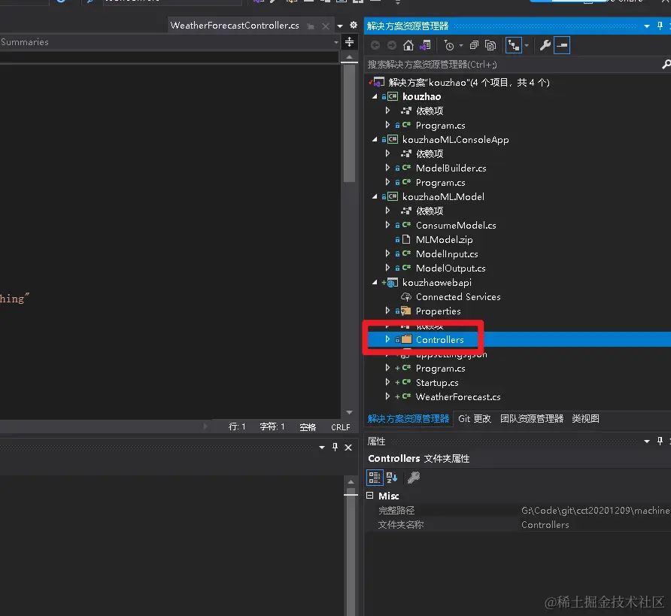Click C# icon beside ModelOutput.cs
This screenshot has width=671, height=616.
[406, 268]
